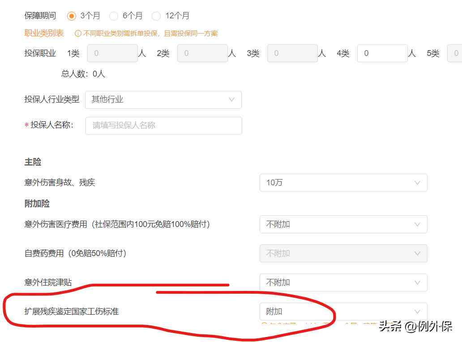The width and height of the screenshot is (462, 342).
Task: Open the 投保人行业类型 dropdown showing 其他行业
Action: 163,100
